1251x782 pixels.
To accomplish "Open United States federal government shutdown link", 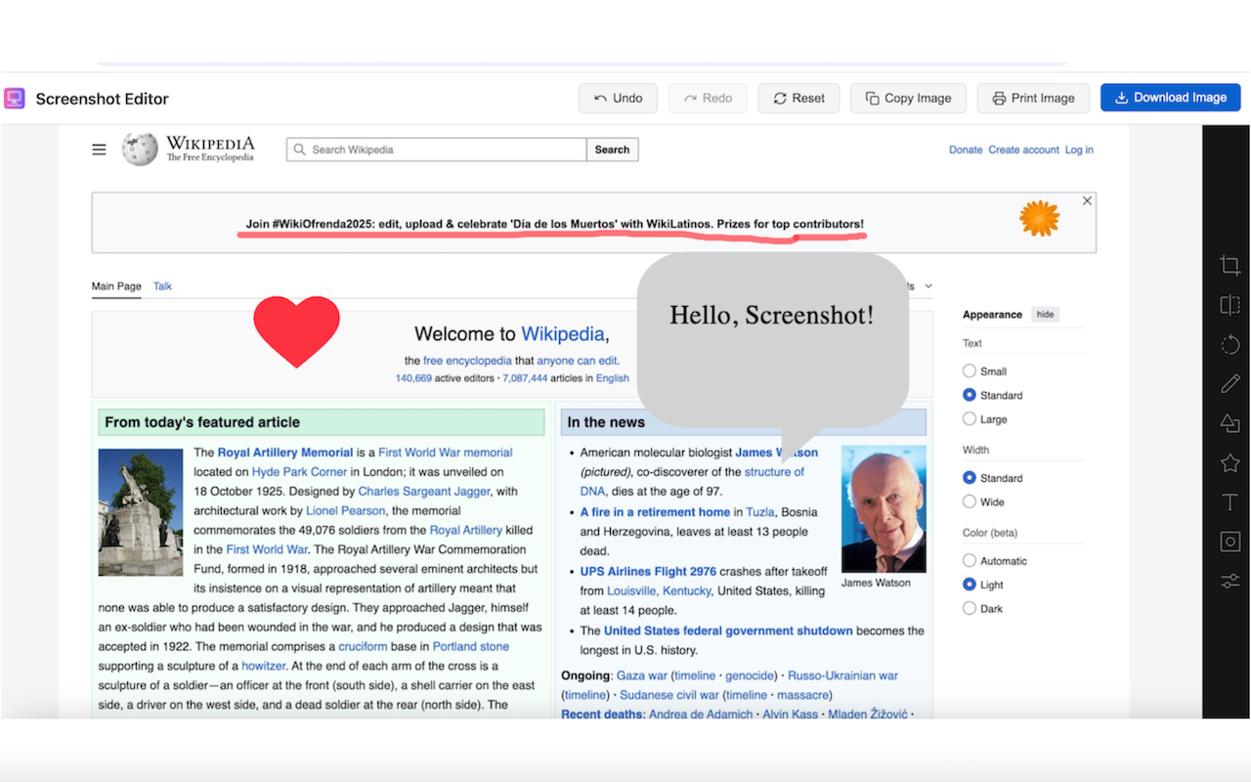I will click(x=728, y=631).
